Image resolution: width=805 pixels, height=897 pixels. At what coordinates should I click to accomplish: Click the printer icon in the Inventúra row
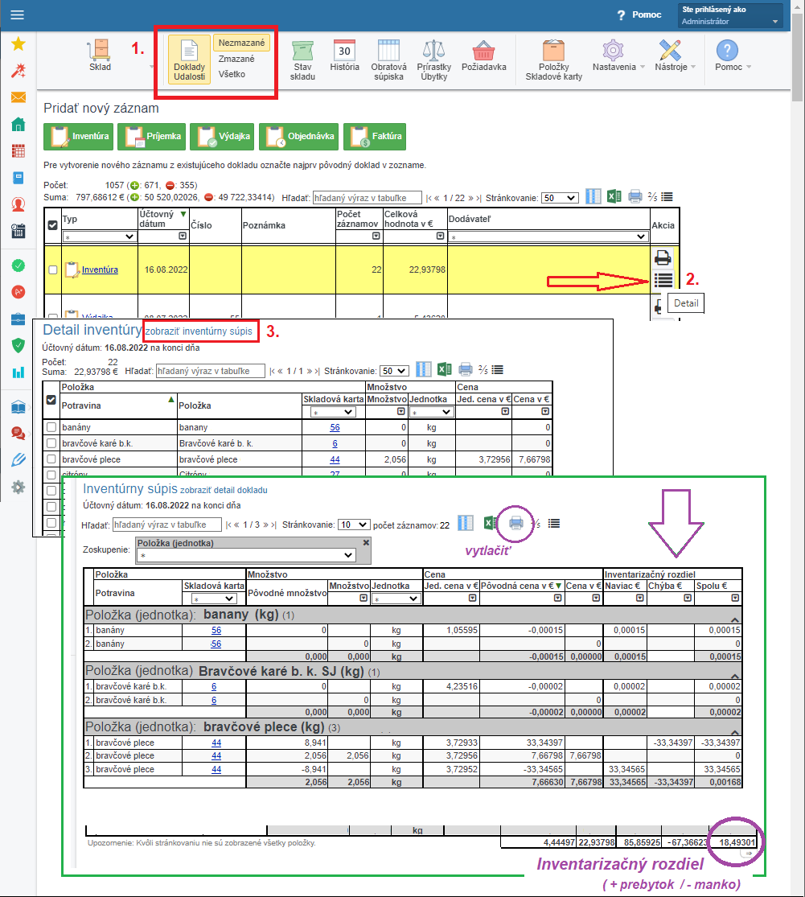pyautogui.click(x=663, y=257)
